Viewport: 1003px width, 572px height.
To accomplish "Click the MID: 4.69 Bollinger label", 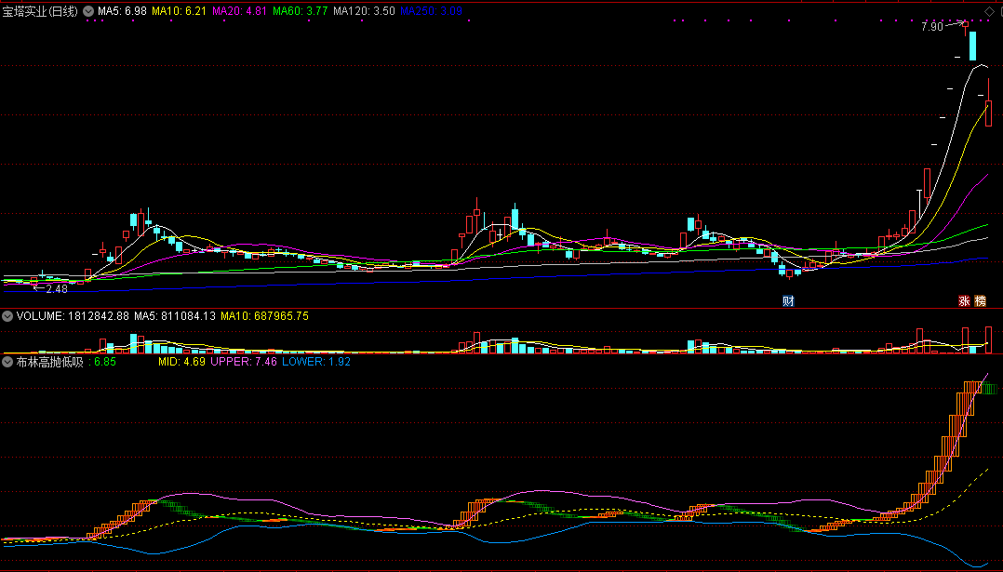I will pos(181,362).
